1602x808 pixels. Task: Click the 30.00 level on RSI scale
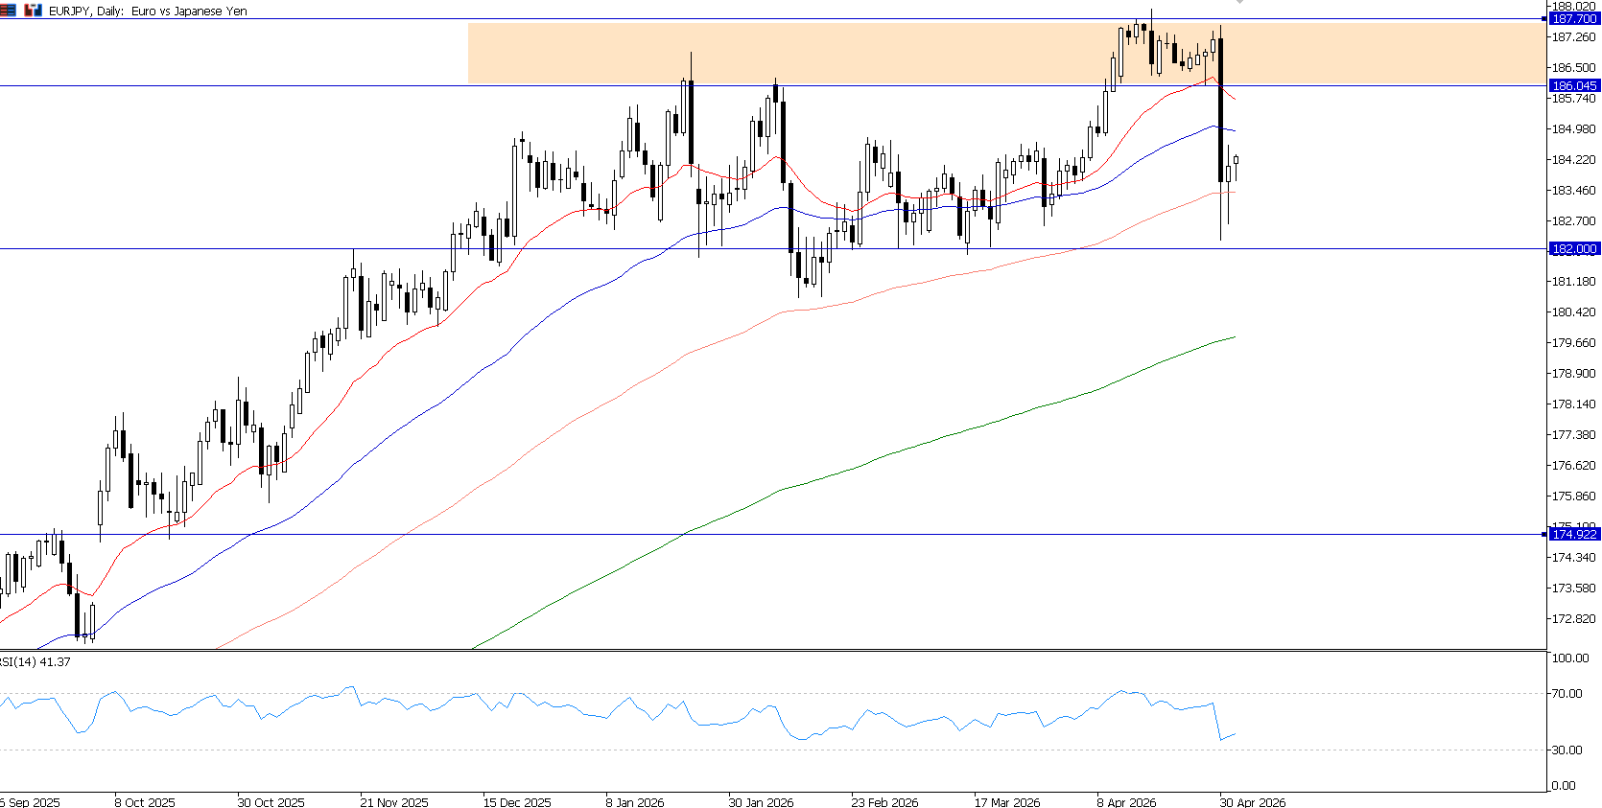1567,750
